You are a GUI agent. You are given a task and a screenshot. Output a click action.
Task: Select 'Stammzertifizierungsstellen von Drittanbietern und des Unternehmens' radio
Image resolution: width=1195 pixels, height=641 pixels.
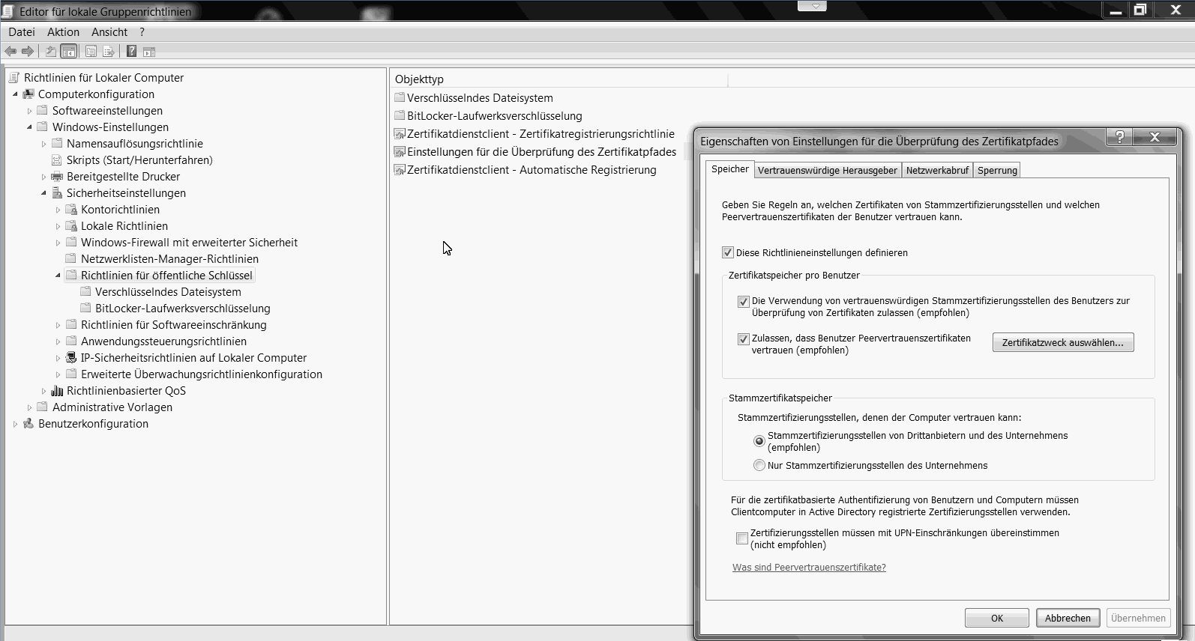pos(759,441)
